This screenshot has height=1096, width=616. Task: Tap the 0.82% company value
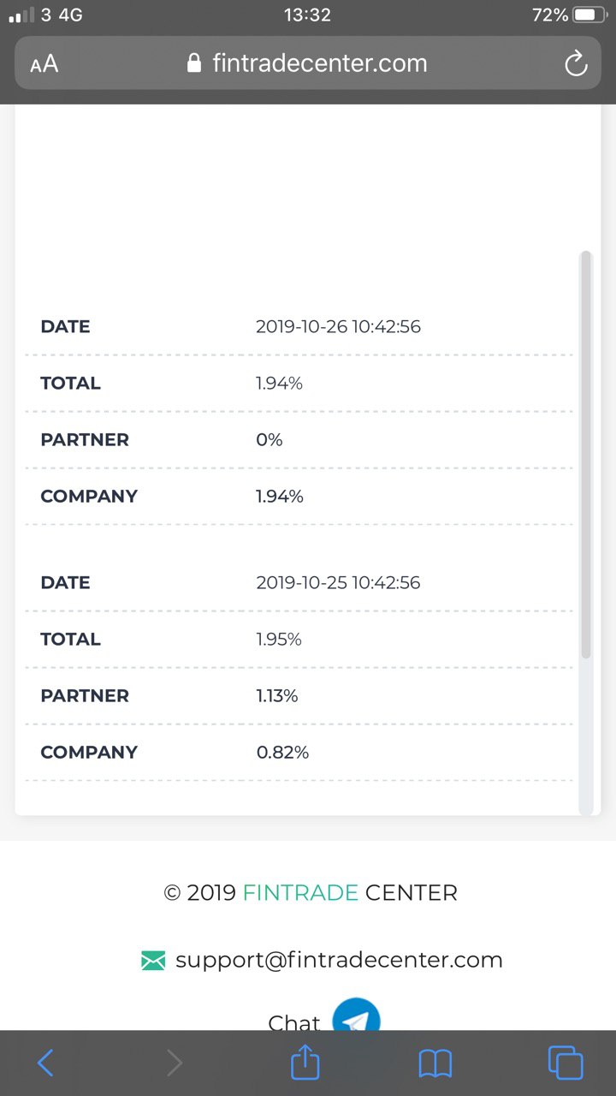282,752
